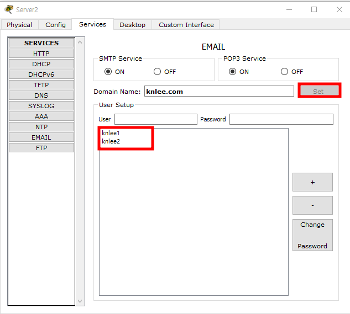Select the Services tab
This screenshot has width=350, height=314.
tap(92, 24)
